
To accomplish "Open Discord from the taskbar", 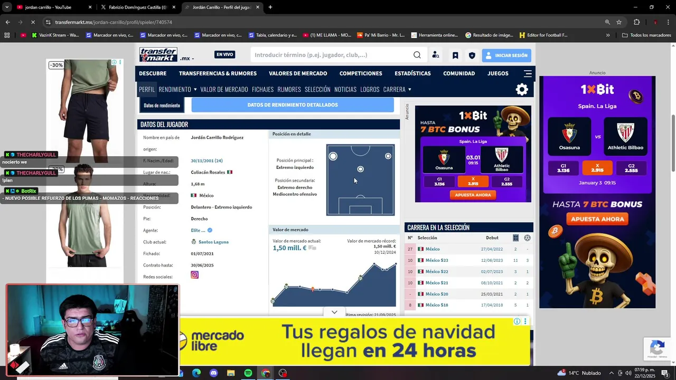I will point(213,373).
